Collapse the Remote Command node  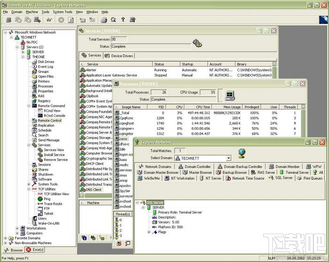[x=29, y=106]
